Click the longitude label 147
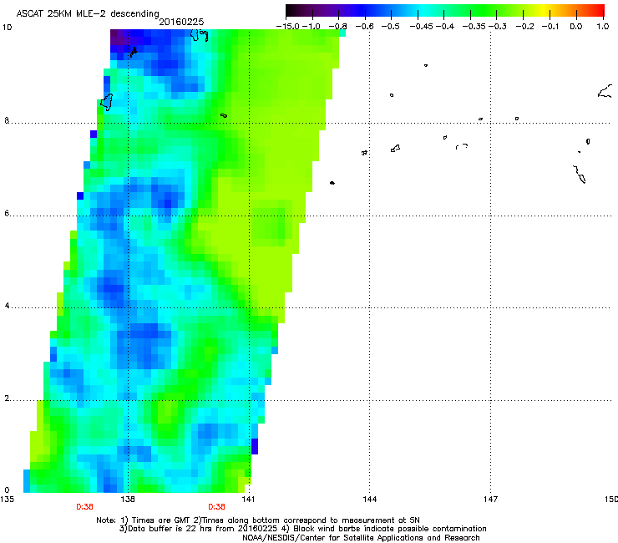Screen dimensions: 618x543 [x=491, y=500]
